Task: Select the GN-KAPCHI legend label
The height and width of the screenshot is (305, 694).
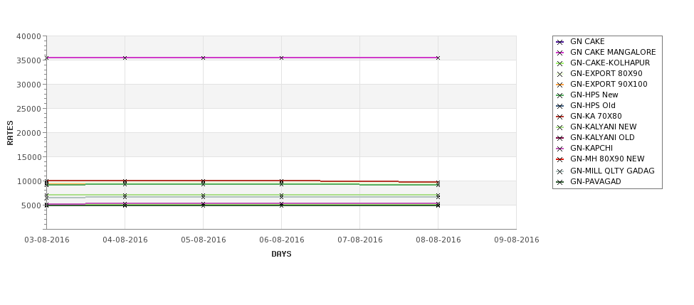Action: pos(592,148)
